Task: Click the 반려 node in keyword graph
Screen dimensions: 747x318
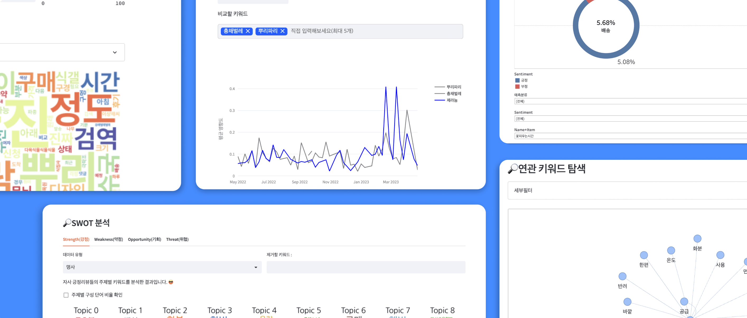Action: click(x=622, y=276)
